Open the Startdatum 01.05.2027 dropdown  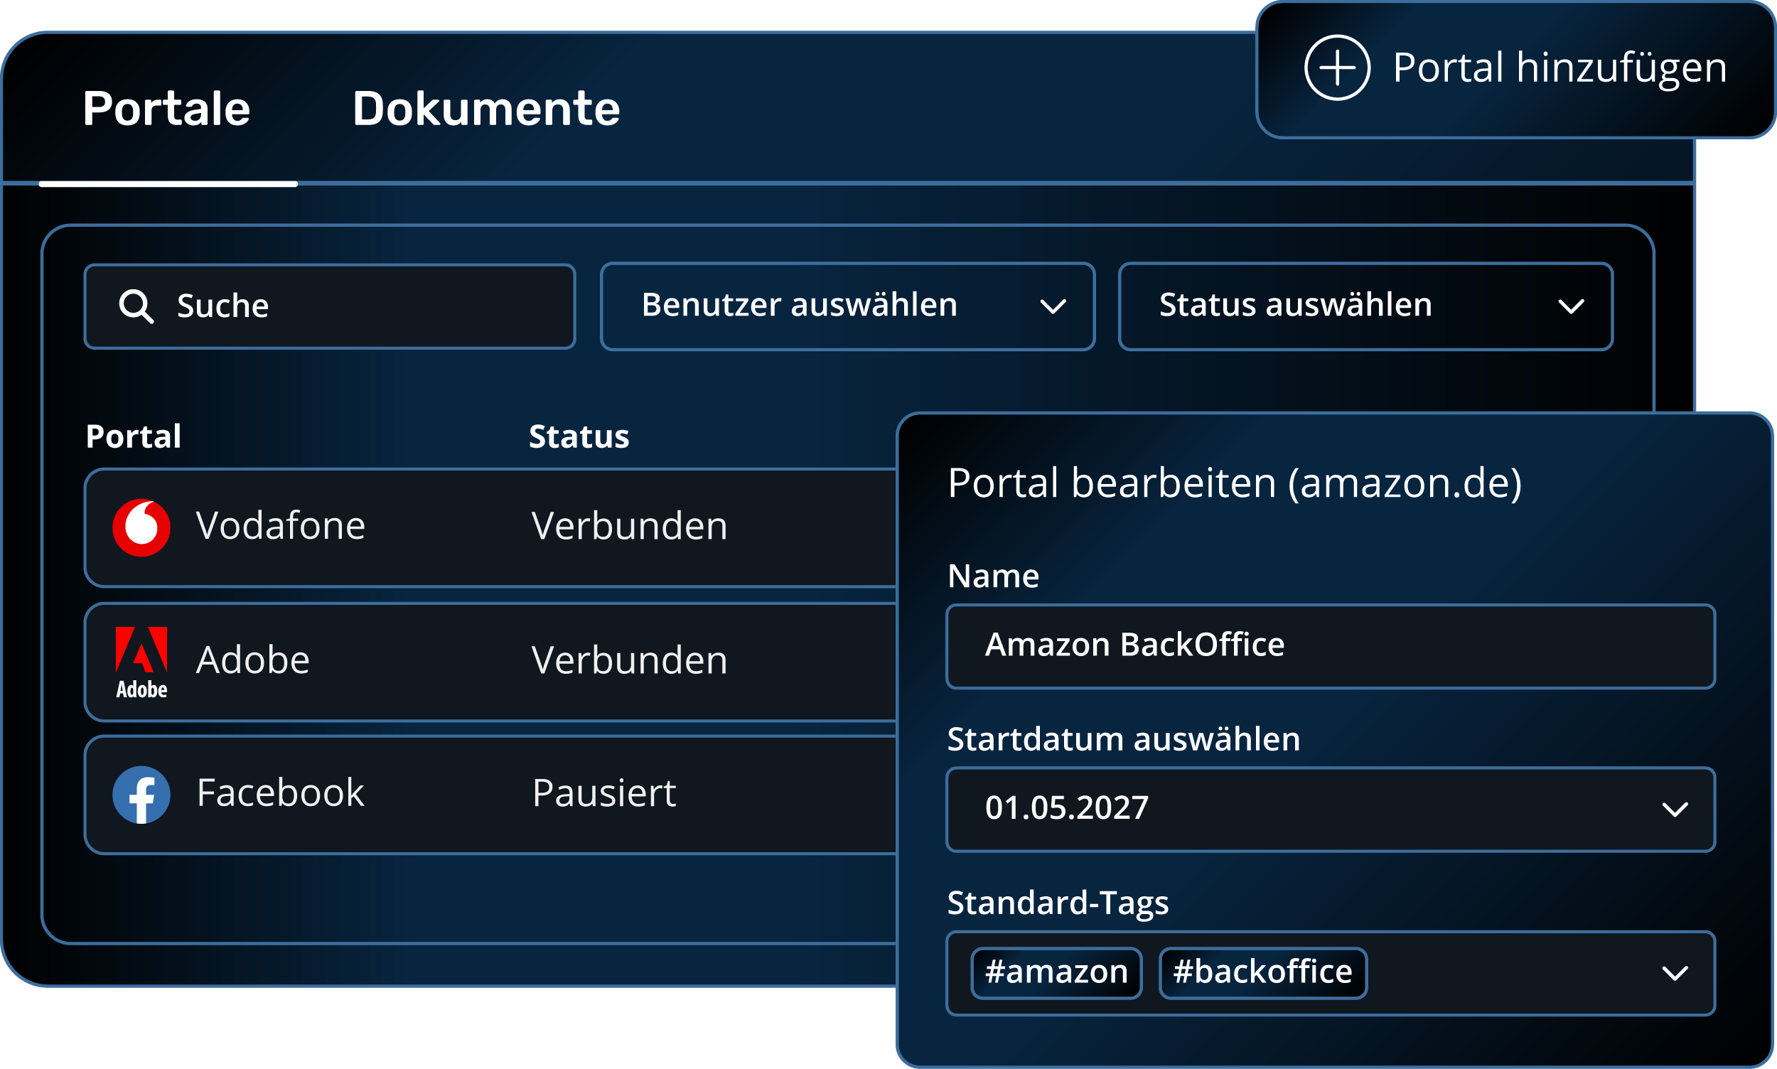click(1331, 810)
